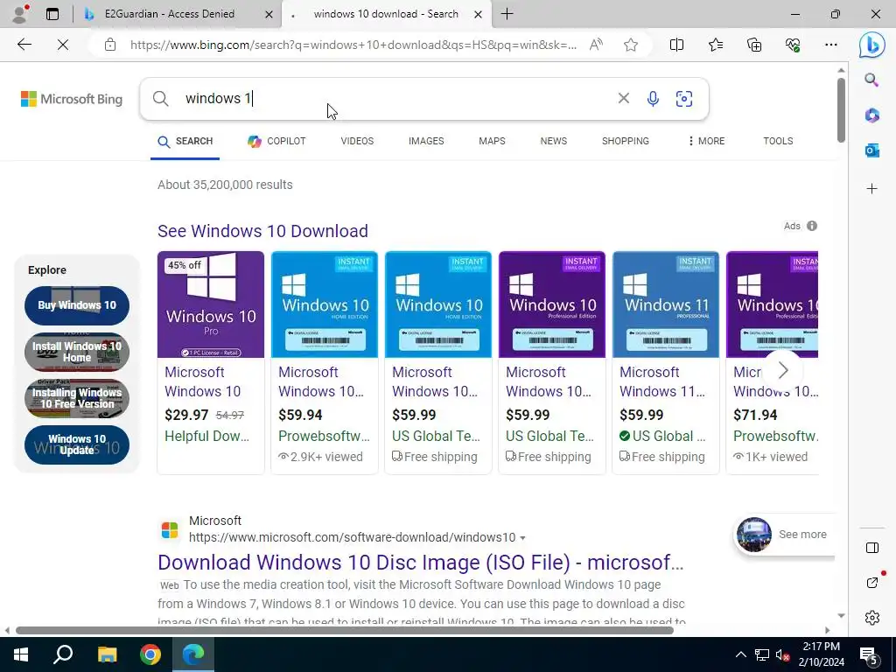Viewport: 896px width, 672px height.
Task: Open Edge tab actions menu icon
Action: 52,14
